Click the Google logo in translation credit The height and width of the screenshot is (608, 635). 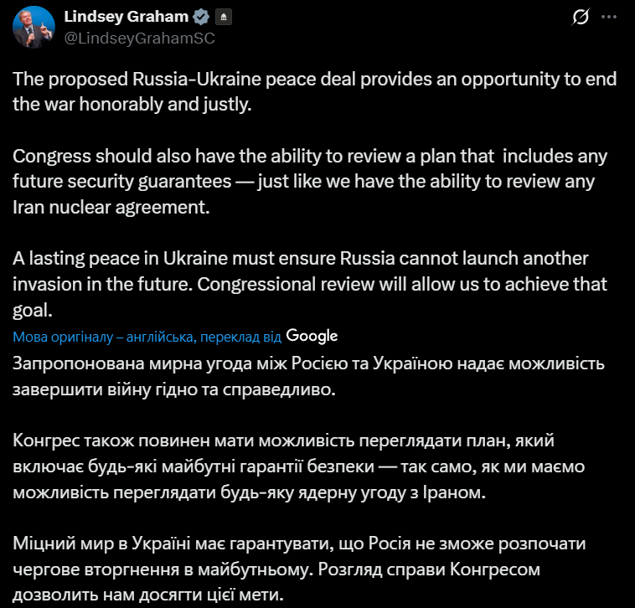tap(312, 335)
